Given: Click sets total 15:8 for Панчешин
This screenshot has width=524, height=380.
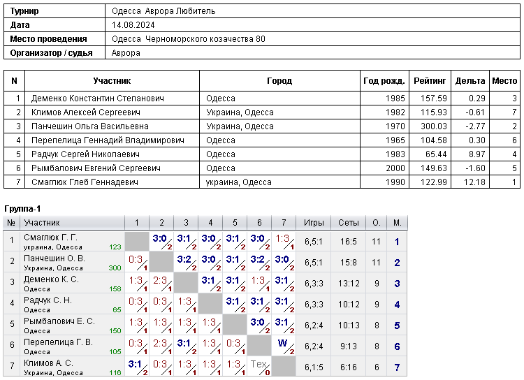Looking at the screenshot, I should click(x=348, y=263).
